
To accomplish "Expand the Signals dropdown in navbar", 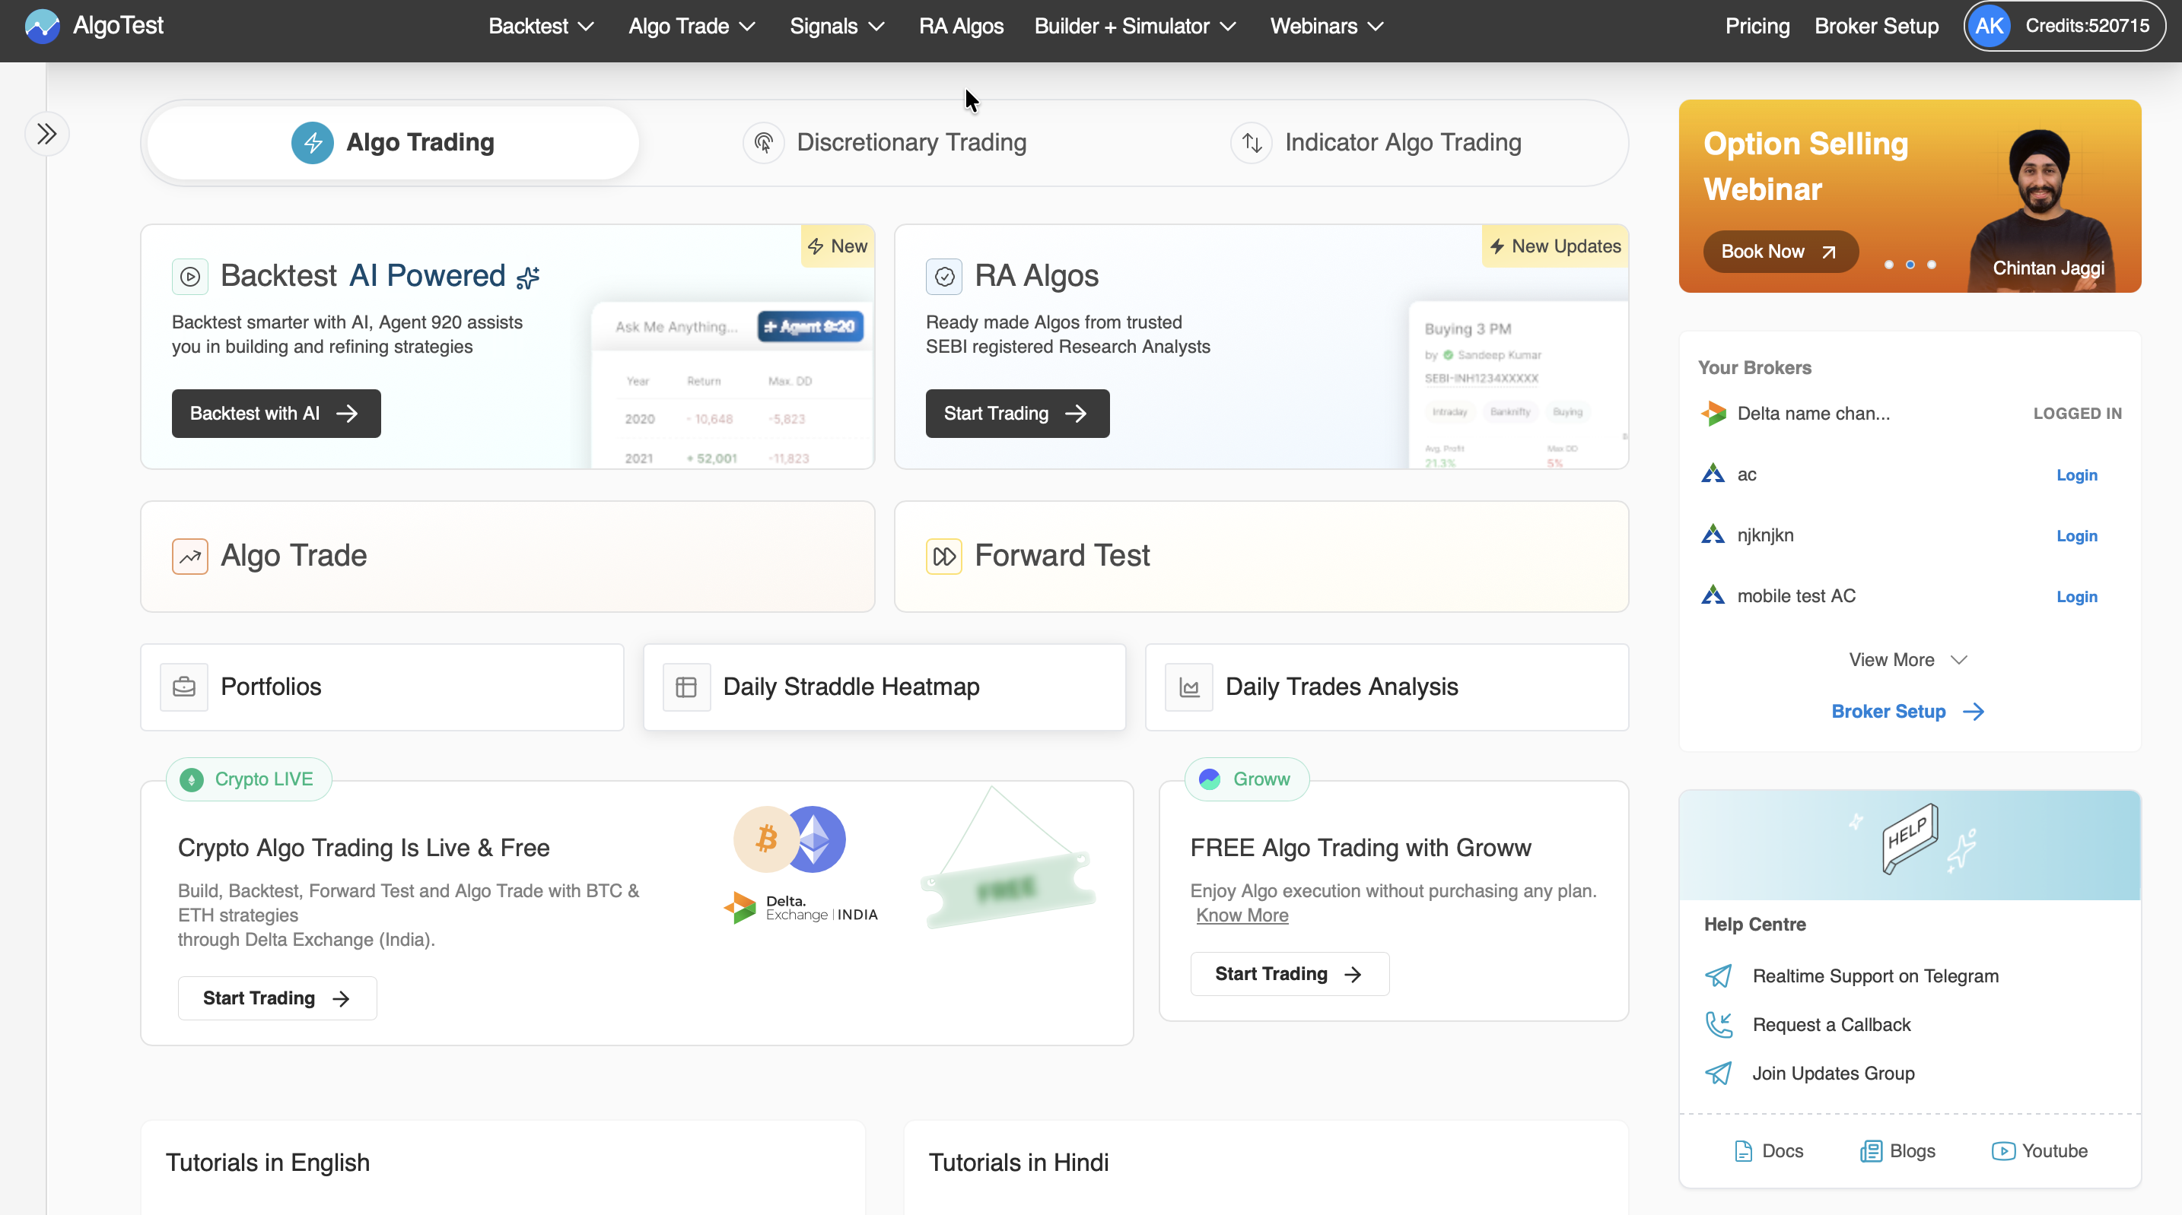I will [x=836, y=27].
